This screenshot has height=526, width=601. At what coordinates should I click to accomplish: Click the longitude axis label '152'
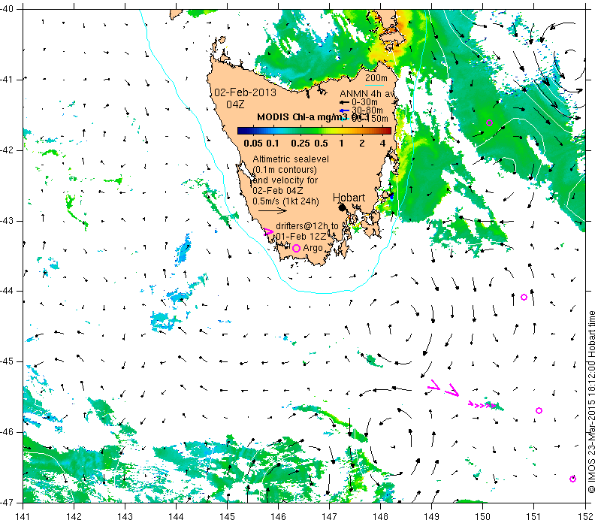click(584, 516)
